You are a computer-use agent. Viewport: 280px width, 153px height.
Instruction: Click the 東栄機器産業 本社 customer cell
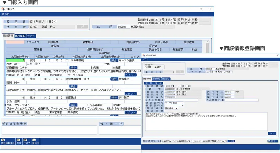coord(87,79)
